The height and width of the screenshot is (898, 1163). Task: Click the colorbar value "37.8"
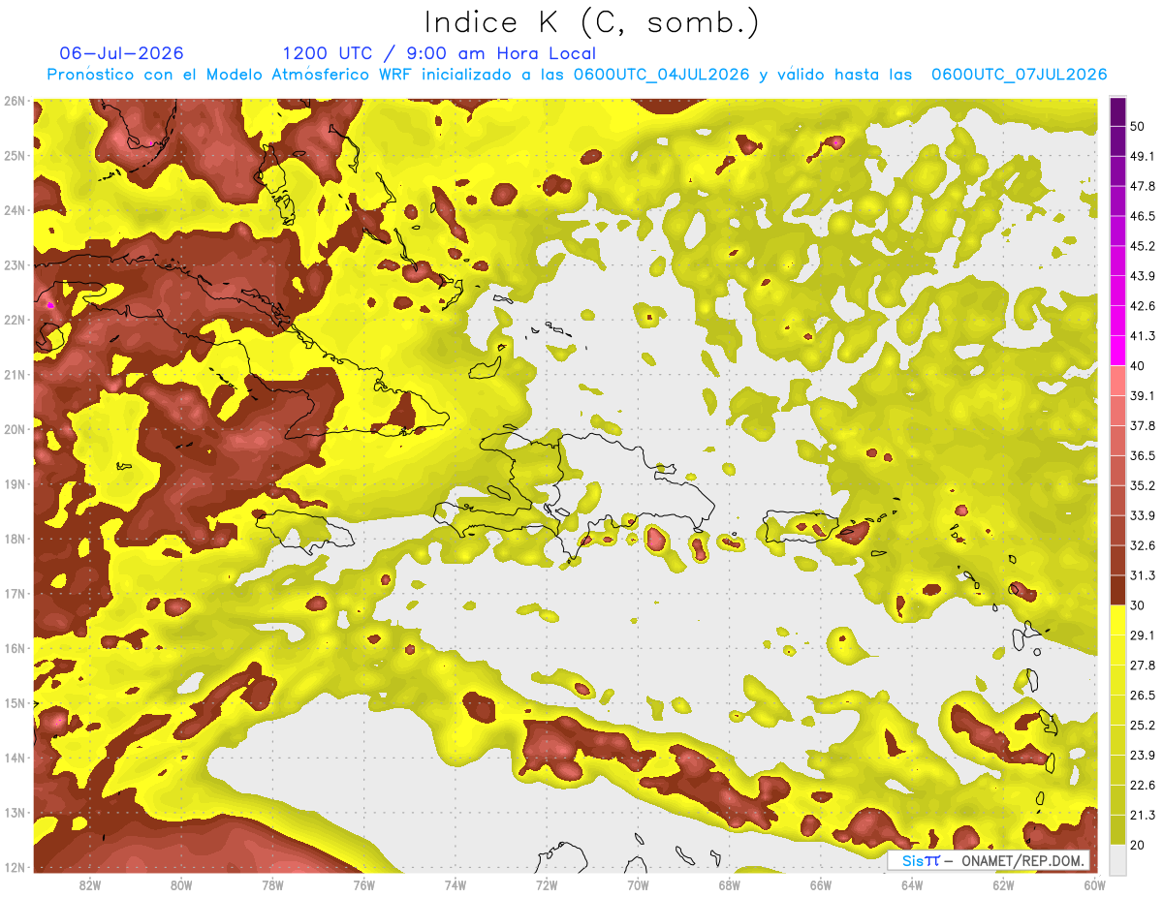coord(1143,425)
